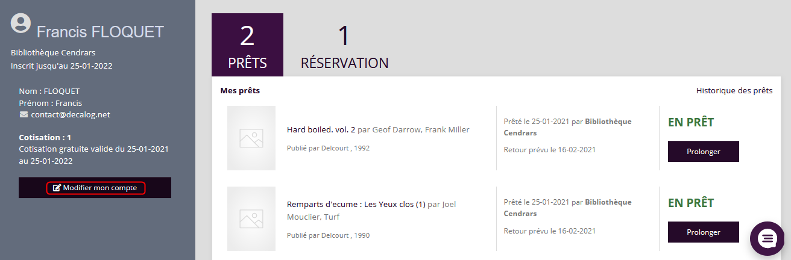Click the email envelope icon
Viewport: 791px width, 260px height.
[x=24, y=114]
